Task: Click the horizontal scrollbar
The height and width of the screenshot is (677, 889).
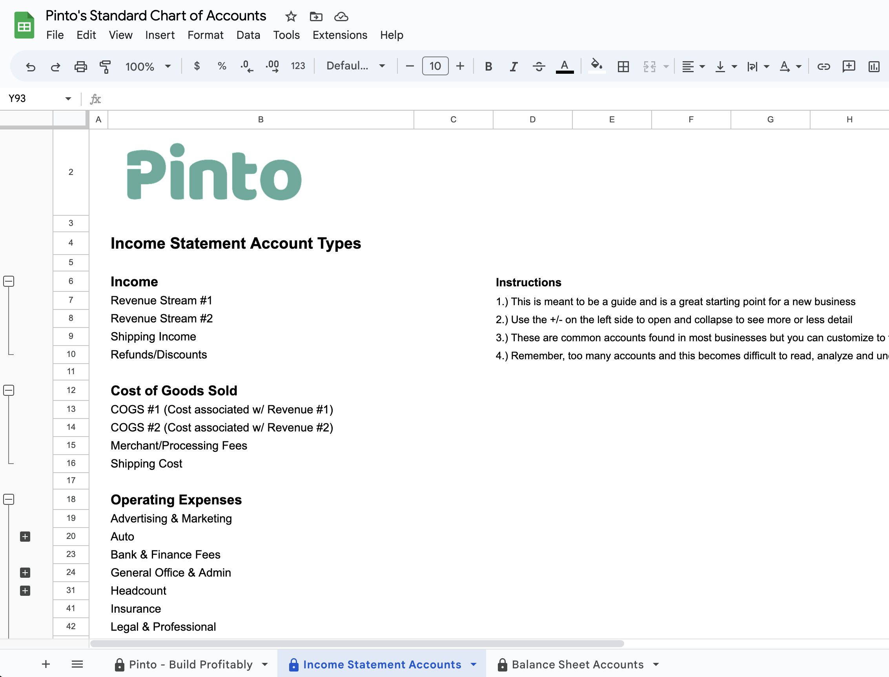Action: (357, 644)
